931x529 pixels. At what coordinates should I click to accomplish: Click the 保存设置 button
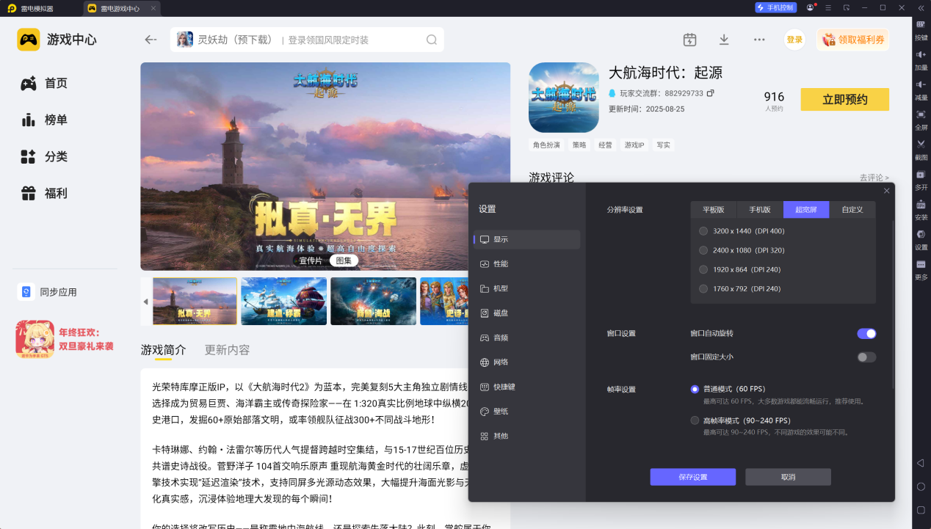(692, 477)
